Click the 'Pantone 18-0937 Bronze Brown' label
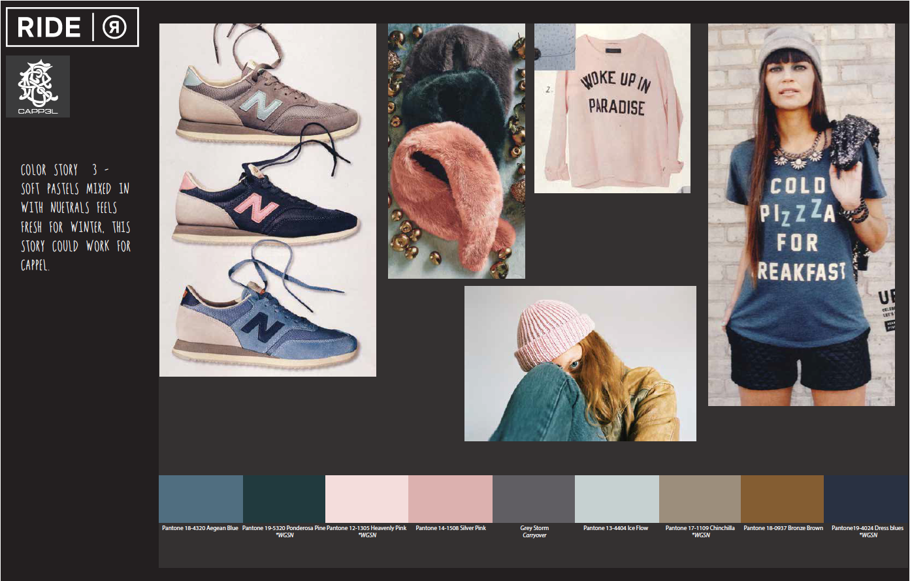Screen dimensions: 910x581 pyautogui.click(x=783, y=528)
